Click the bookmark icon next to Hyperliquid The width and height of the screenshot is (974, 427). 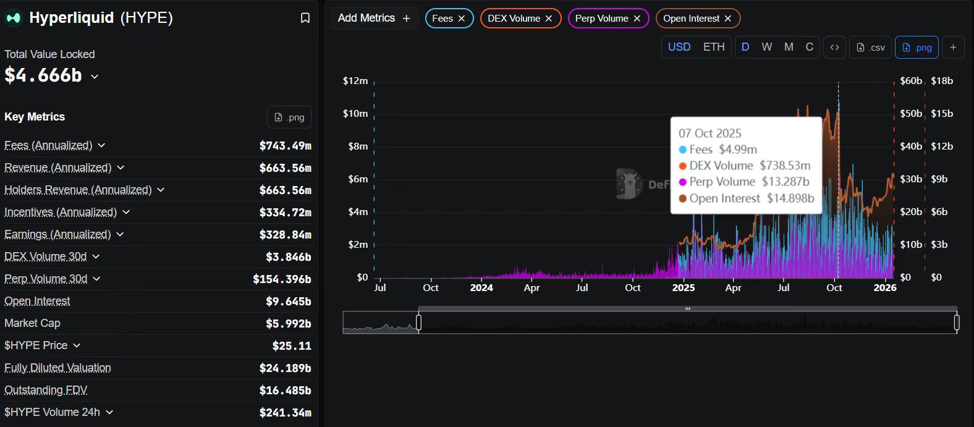click(305, 19)
